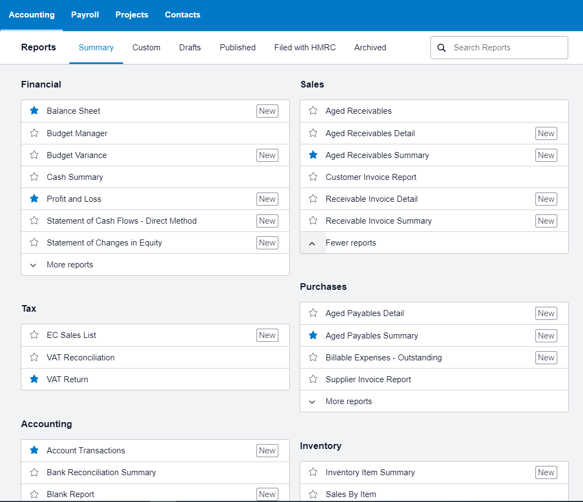Switch to the Published tab
This screenshot has height=502, width=583.
(x=237, y=48)
